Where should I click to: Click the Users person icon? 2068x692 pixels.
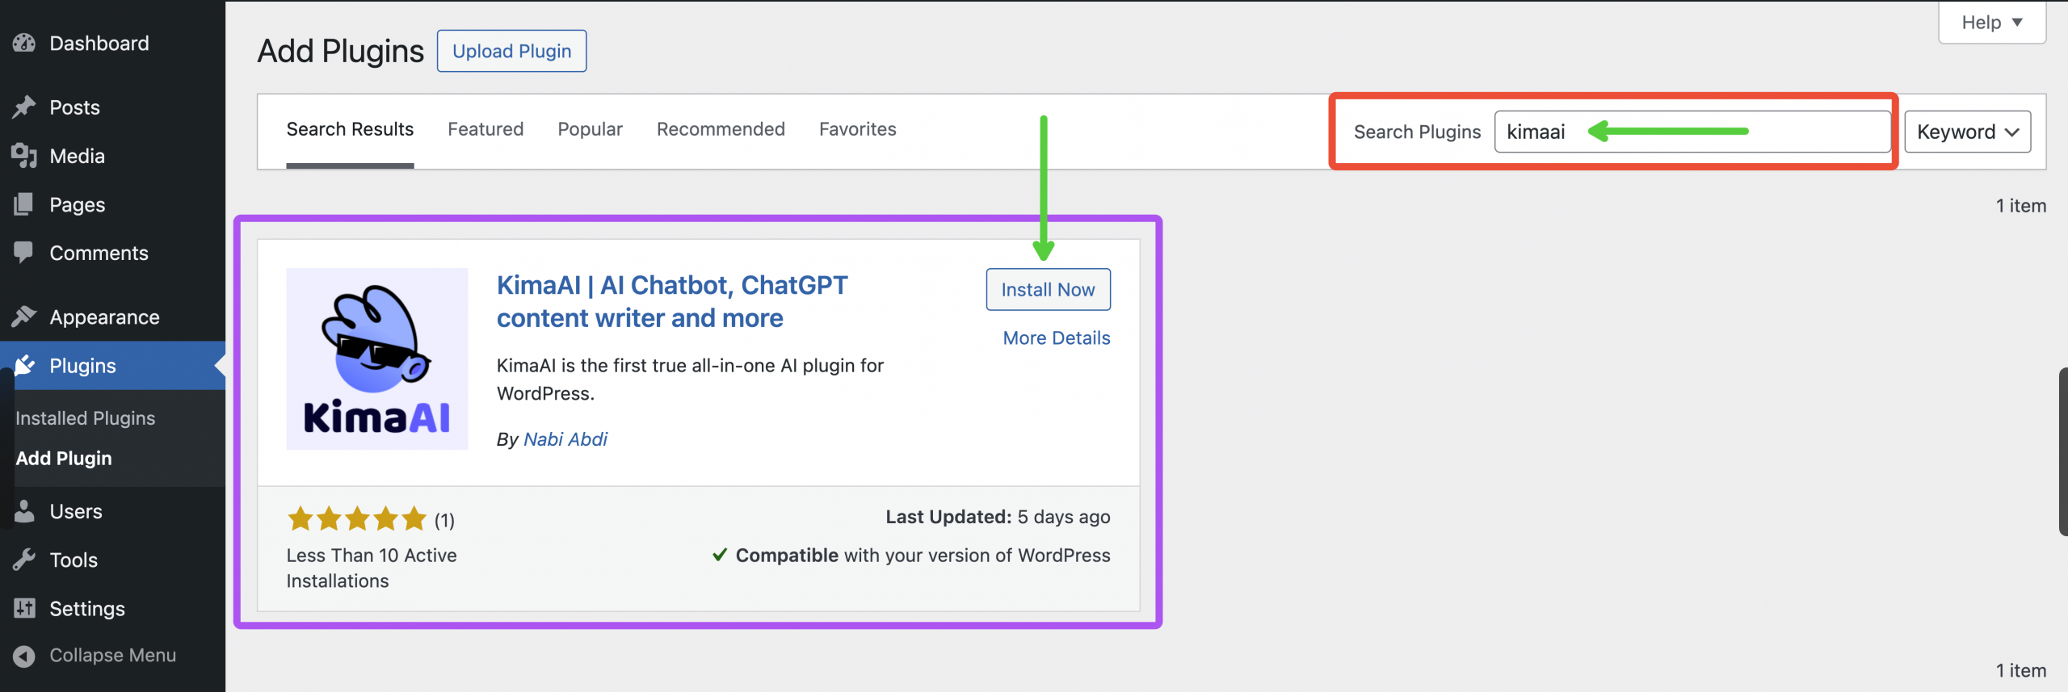click(24, 511)
